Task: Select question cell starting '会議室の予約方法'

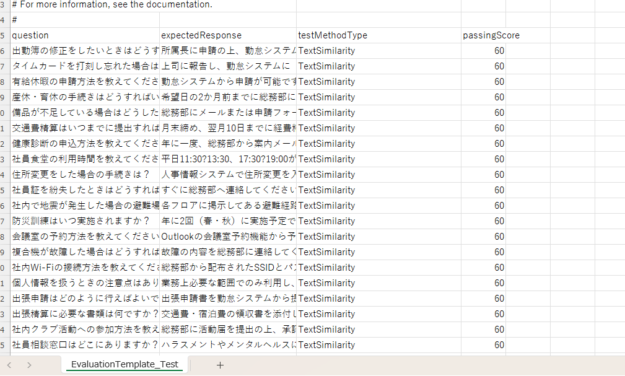Action: point(85,237)
